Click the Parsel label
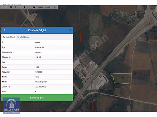Viewport: 157px width, 117px height. pyautogui.click(x=4, y=67)
